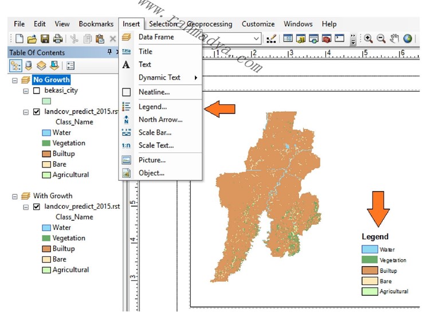The image size is (447, 320).
Task: Select the Zoom Out tool
Action: point(381,39)
